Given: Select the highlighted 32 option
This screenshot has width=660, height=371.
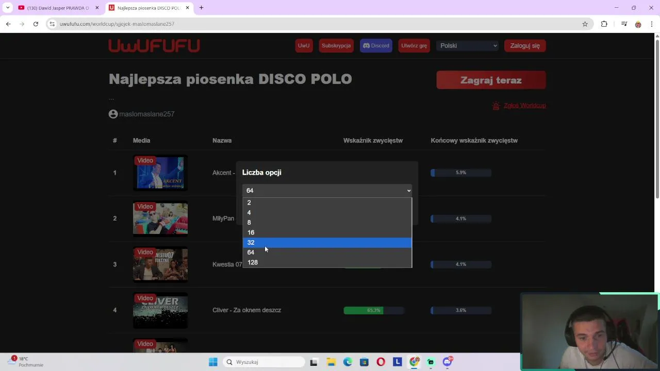Looking at the screenshot, I should (x=327, y=242).
